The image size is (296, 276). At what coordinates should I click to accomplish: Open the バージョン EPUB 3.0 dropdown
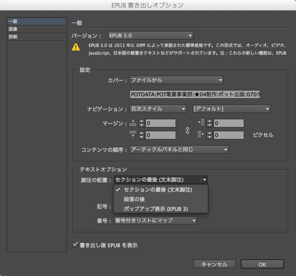pyautogui.click(x=151, y=35)
